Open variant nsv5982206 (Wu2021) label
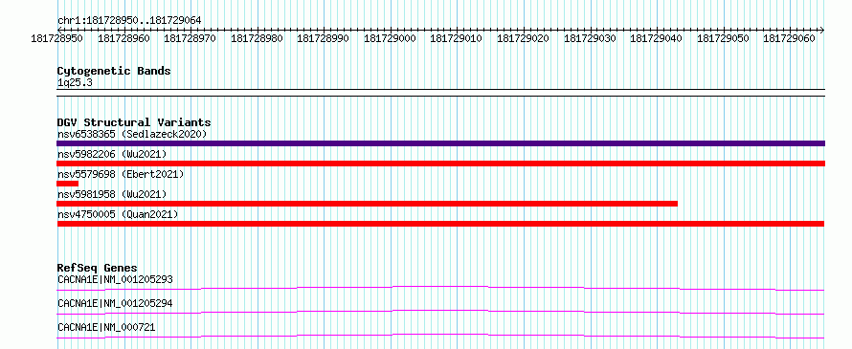 pos(111,154)
